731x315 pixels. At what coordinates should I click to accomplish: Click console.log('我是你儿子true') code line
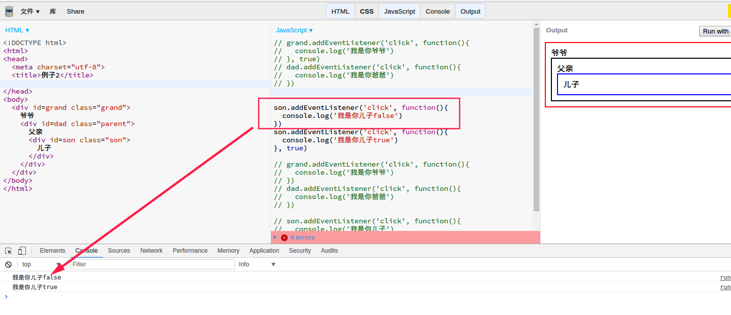340,140
